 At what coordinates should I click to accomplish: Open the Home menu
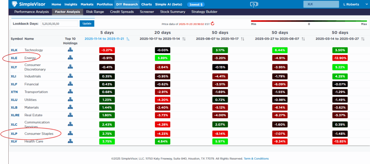tap(56, 4)
